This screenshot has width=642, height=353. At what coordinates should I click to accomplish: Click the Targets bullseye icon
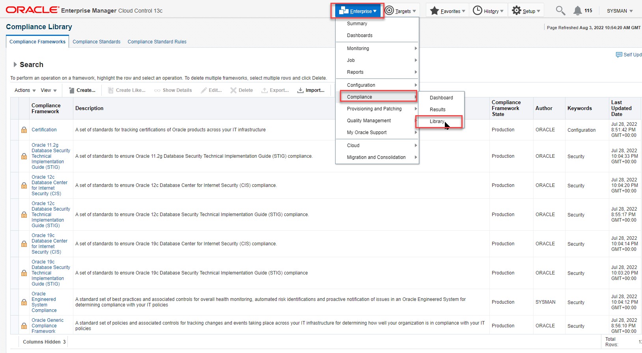point(389,11)
